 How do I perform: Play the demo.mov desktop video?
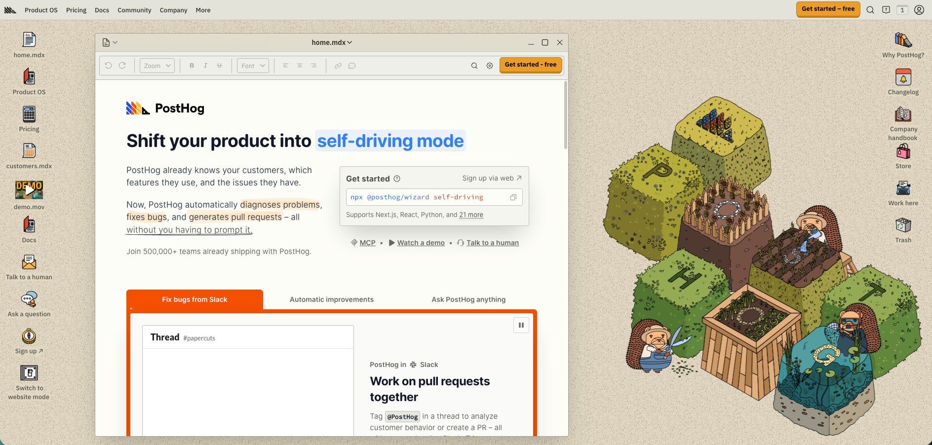pos(29,190)
